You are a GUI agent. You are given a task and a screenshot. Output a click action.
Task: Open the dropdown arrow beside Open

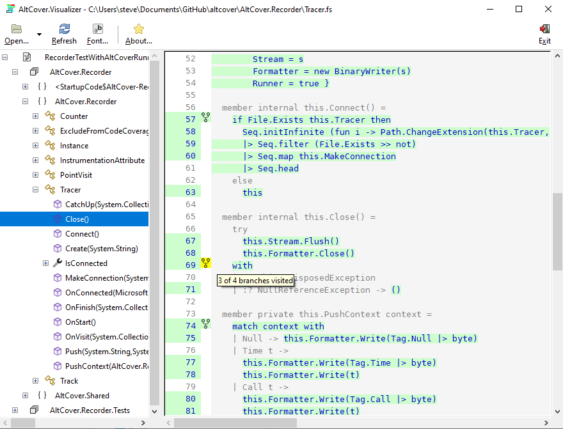coord(39,35)
